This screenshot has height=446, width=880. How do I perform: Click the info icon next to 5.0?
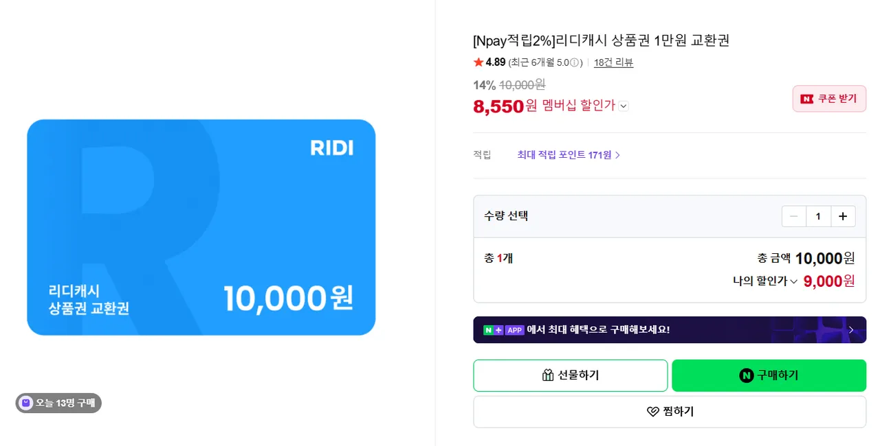[575, 62]
